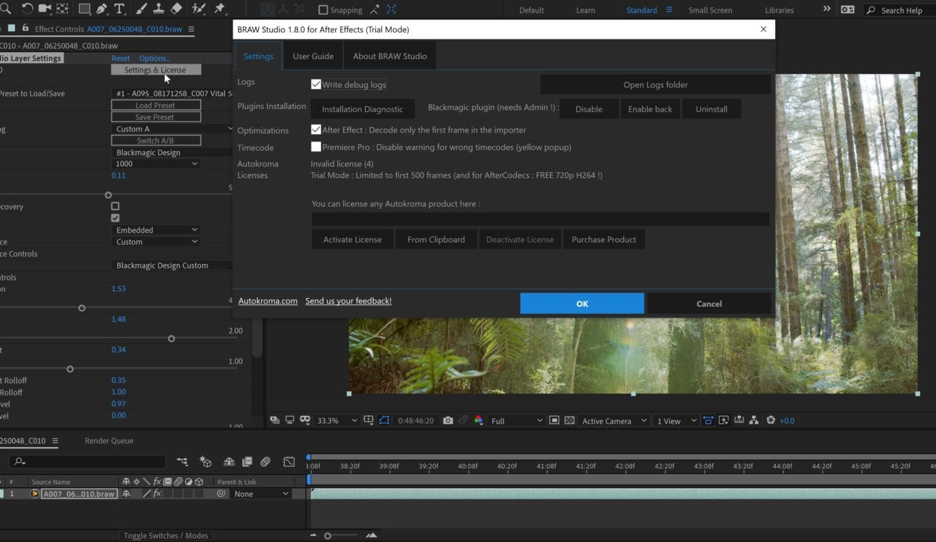The image size is (936, 542).
Task: Select the Zoom tool in the toolbar
Action: (x=5, y=9)
